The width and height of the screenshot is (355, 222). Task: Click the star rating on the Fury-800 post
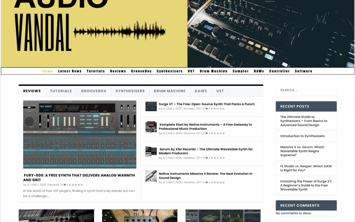click(76, 185)
